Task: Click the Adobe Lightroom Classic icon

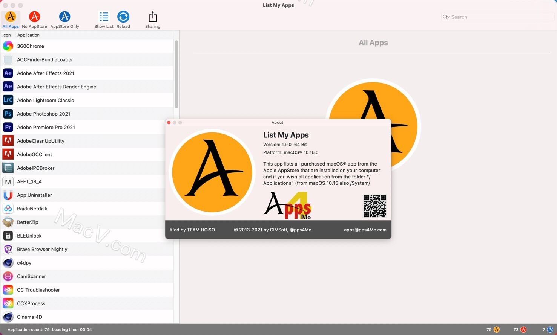Action: pyautogui.click(x=8, y=100)
